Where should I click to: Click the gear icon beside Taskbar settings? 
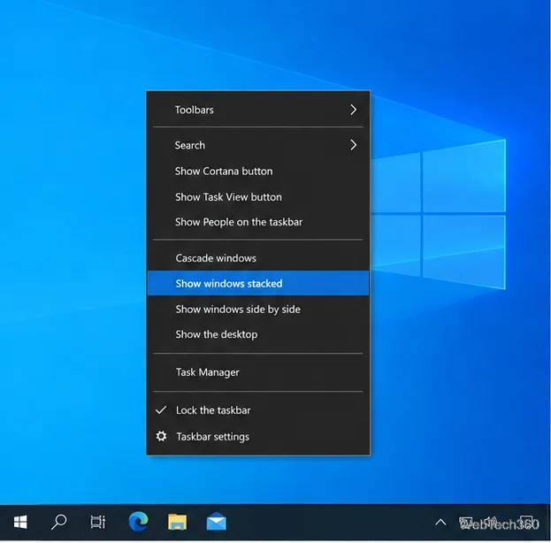point(161,436)
